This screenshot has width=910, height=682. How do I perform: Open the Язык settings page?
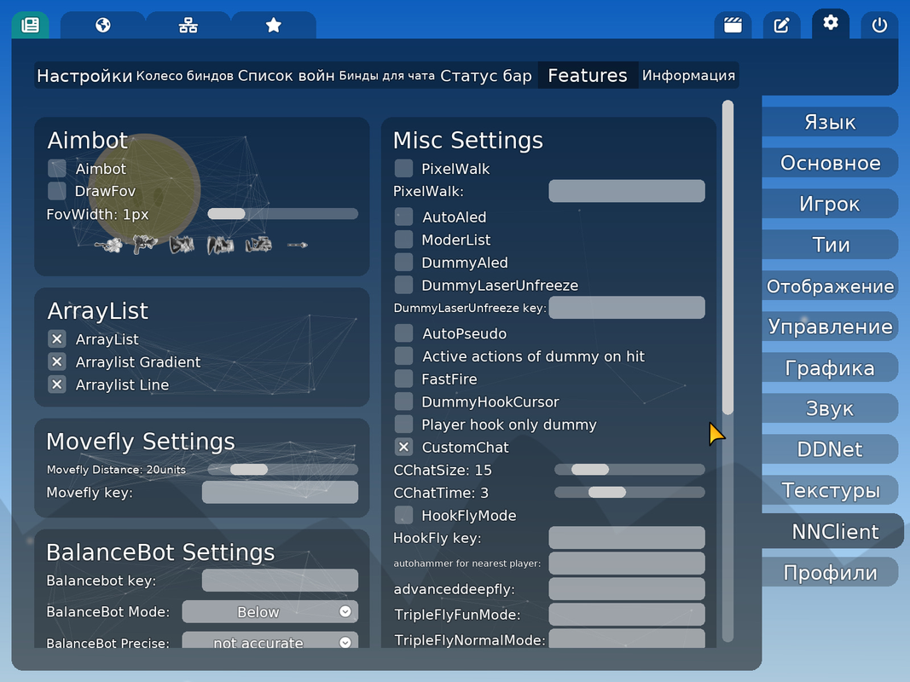830,122
